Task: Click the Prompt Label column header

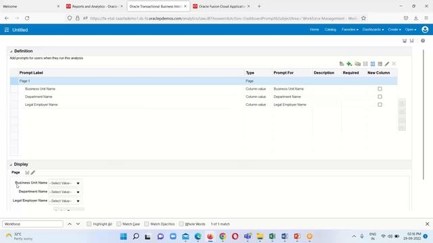Action: 31,73
